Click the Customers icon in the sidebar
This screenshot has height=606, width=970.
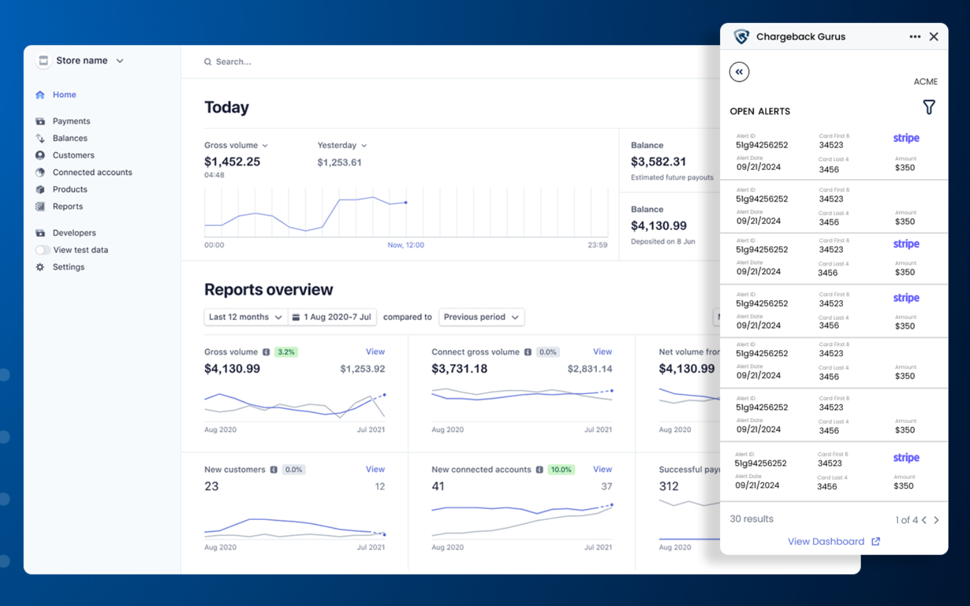coord(40,155)
